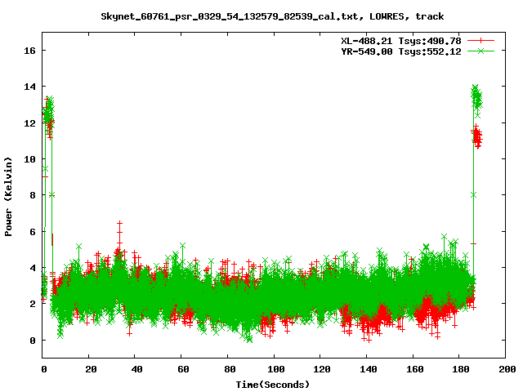Click x-axis tick label 100
Viewport: 523px width, 392px height.
click(276, 369)
